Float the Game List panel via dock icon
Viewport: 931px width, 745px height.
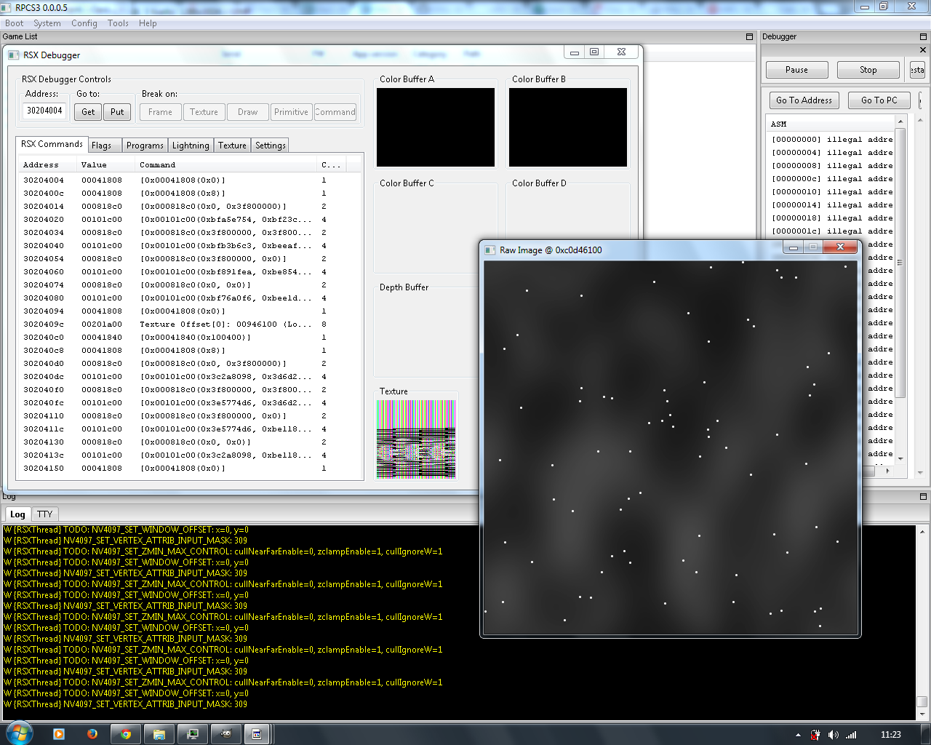pos(749,36)
